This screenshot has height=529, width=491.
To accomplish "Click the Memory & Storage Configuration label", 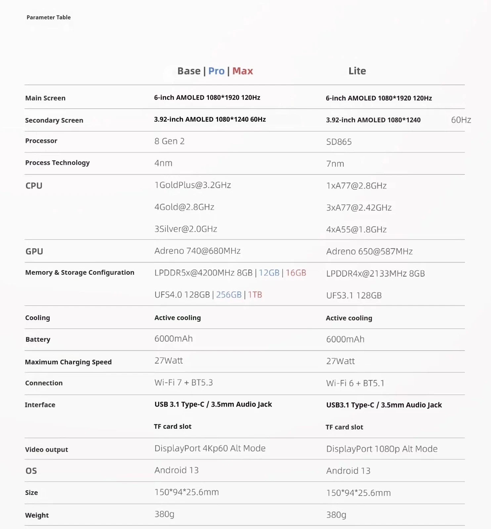I will point(80,272).
